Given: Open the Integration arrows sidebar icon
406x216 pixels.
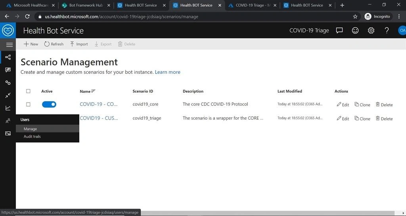Looking at the screenshot, I should tap(8, 95).
